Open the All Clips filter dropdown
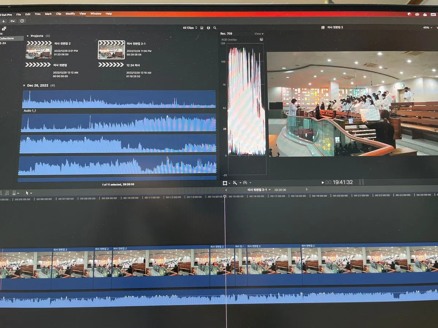Viewport: 438px width, 328px height. click(190, 28)
